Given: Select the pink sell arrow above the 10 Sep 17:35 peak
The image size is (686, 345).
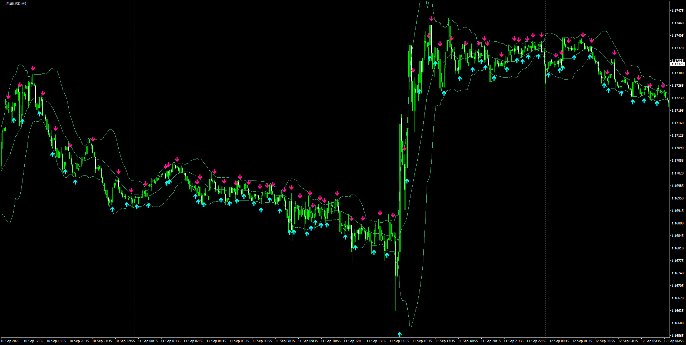Looking at the screenshot, I should coord(33,67).
